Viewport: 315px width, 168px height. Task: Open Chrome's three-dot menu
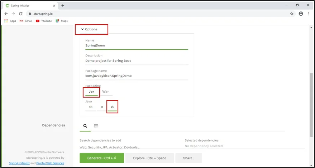click(309, 14)
